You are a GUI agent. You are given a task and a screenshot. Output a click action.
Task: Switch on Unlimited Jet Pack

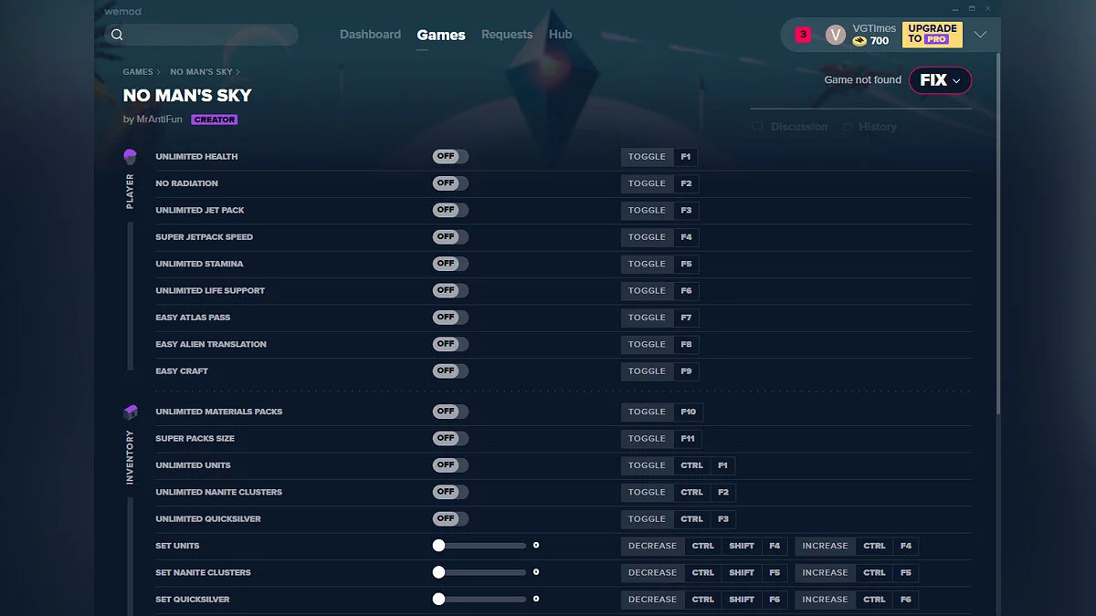449,210
